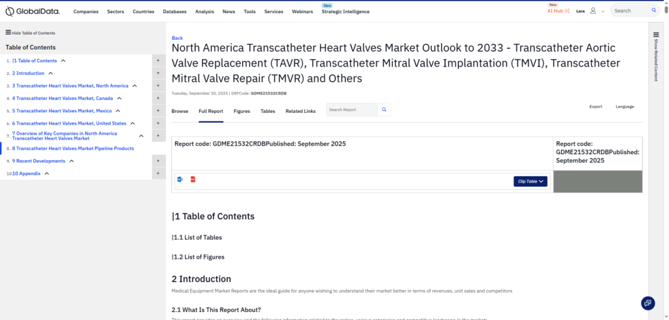Click the top search bar magnifier icon
The height and width of the screenshot is (320, 669).
(654, 11)
